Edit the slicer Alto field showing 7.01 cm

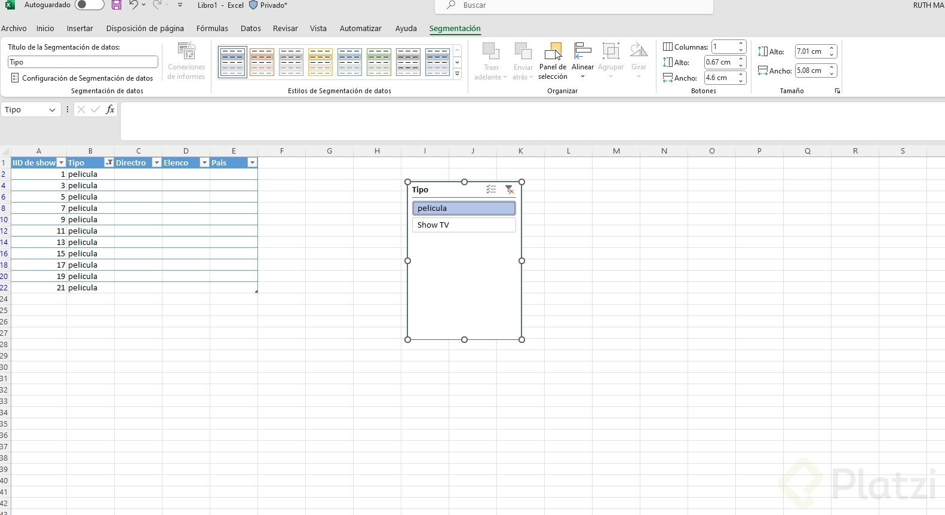coord(811,51)
